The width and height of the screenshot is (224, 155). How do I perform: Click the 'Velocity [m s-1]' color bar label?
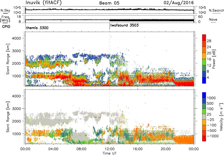click(x=221, y=117)
